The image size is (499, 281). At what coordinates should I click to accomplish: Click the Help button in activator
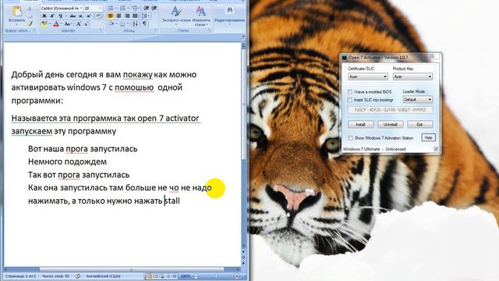[428, 137]
